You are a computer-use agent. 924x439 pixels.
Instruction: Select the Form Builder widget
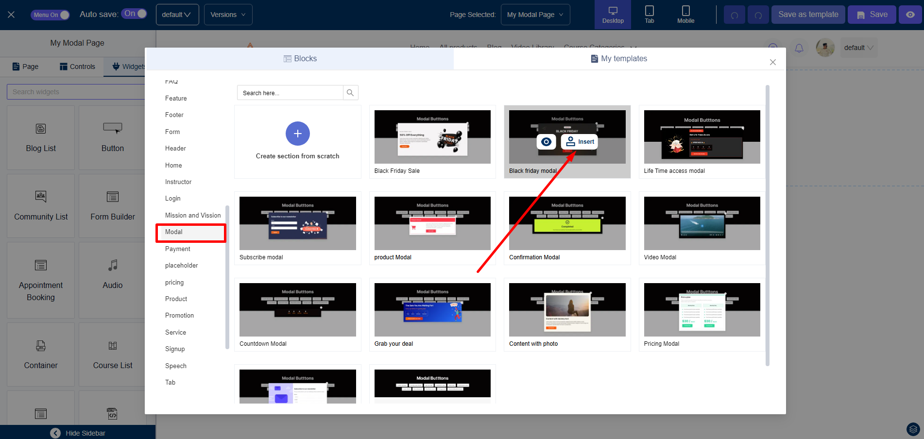113,206
